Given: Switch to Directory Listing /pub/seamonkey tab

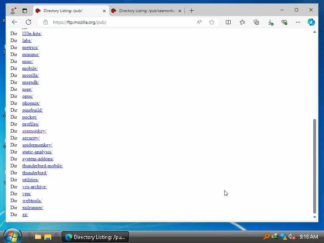Looking at the screenshot, I should pyautogui.click(x=147, y=11).
